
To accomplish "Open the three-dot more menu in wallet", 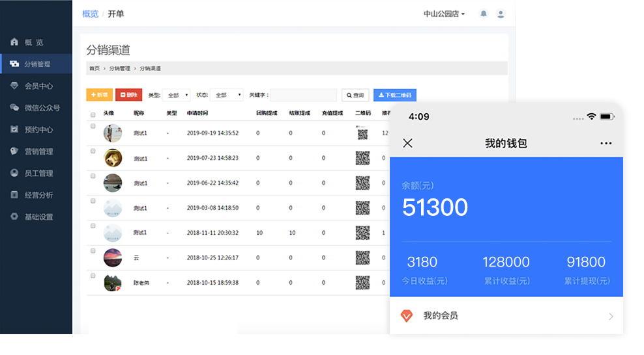I will 606,143.
